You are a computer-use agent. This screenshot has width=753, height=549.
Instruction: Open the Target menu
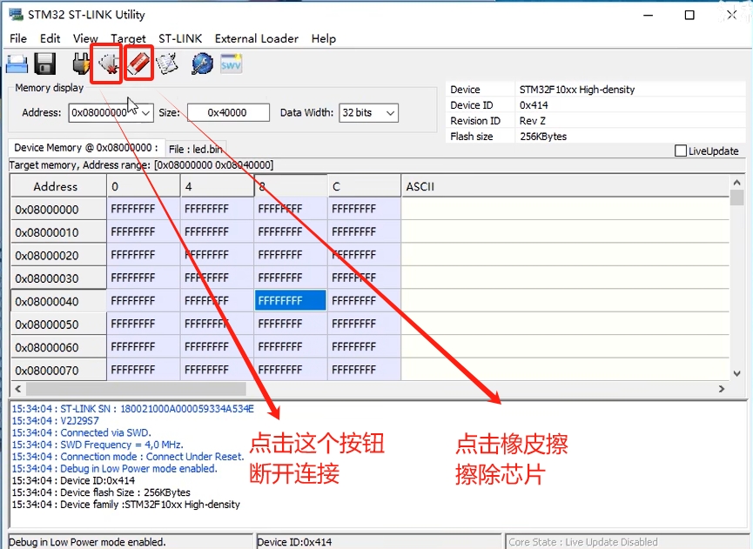(128, 38)
